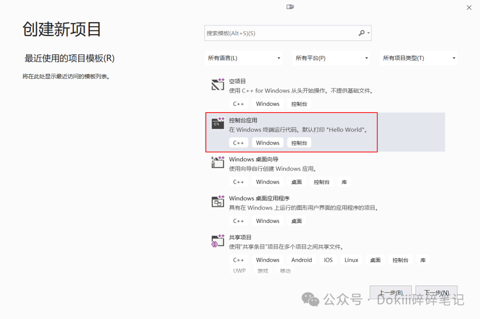Select the 控制台应用 (Console App) template icon
Screen dimensions: 480x319
point(217,124)
